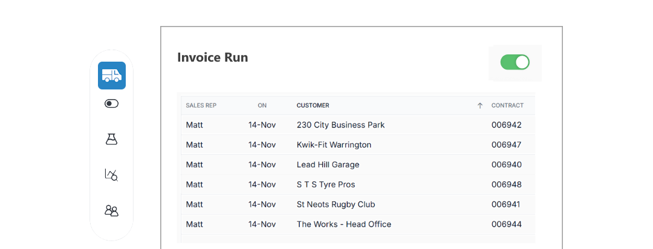Screen dimensions: 653x249
Task: Sort by the On date column header
Action: pos(262,105)
